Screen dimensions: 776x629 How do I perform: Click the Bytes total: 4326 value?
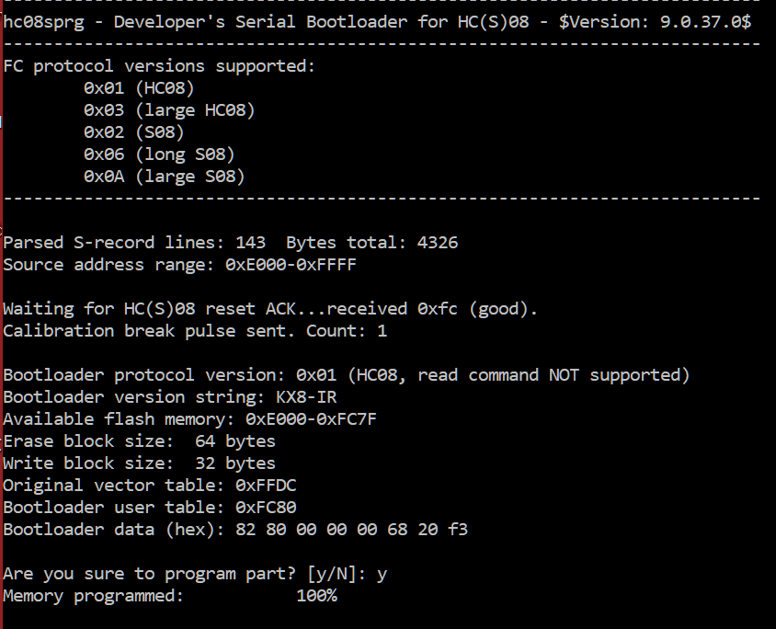coord(372,243)
